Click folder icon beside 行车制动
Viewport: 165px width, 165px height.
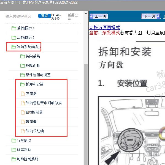point(14,141)
